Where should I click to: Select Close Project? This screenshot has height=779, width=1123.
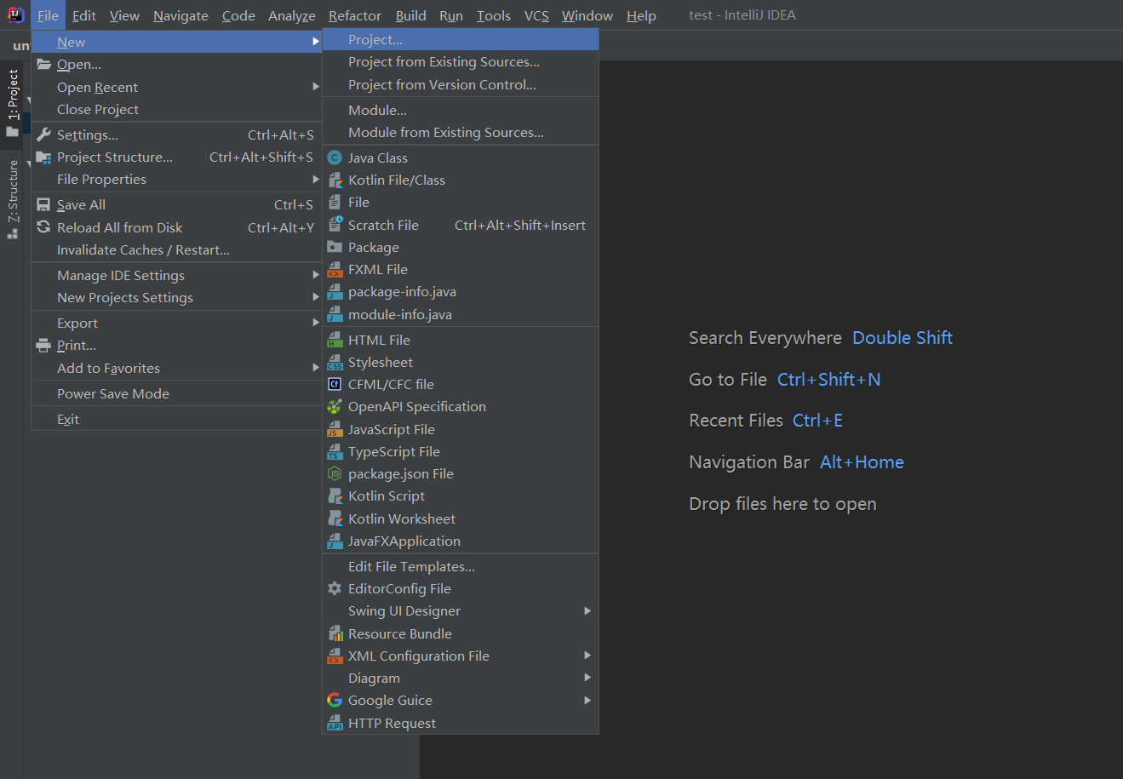click(x=176, y=110)
